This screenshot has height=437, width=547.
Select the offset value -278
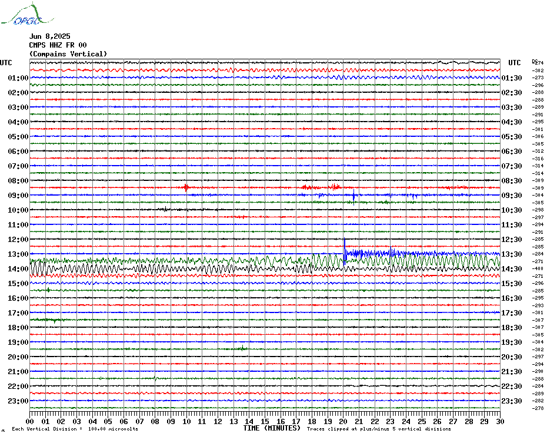[538, 408]
